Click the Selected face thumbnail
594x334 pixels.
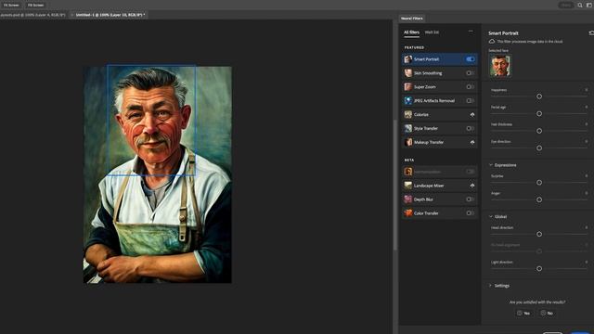(500, 66)
